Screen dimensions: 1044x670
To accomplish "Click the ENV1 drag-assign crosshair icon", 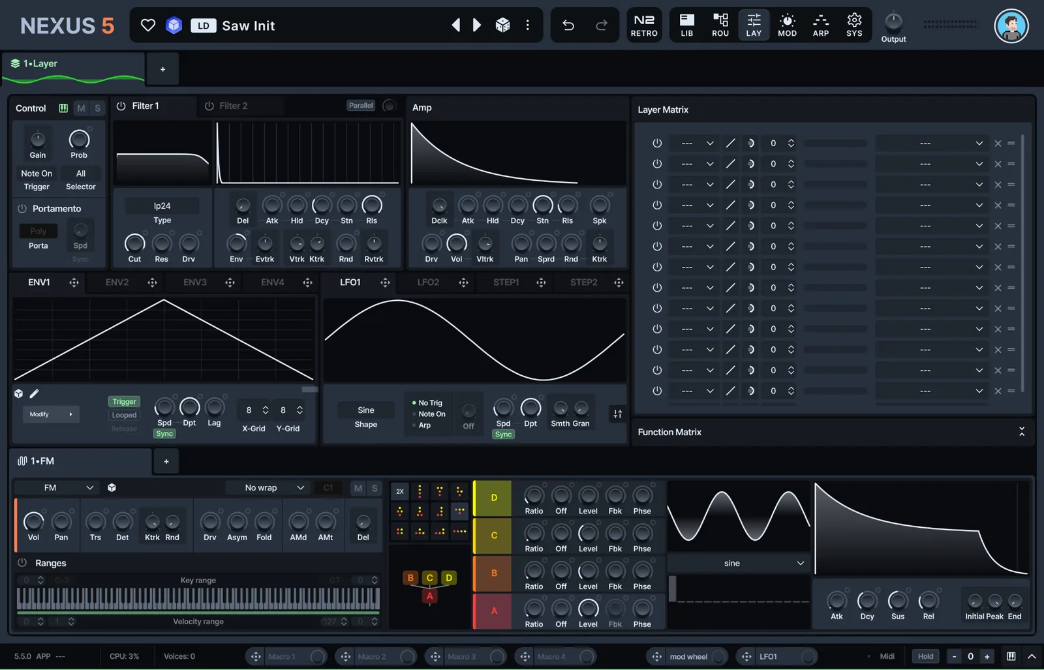I will pos(74,282).
